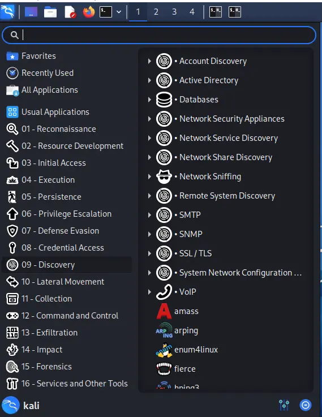Click the 06 - Privilege Escalation arrow icon
322x417 pixels.
(12, 214)
